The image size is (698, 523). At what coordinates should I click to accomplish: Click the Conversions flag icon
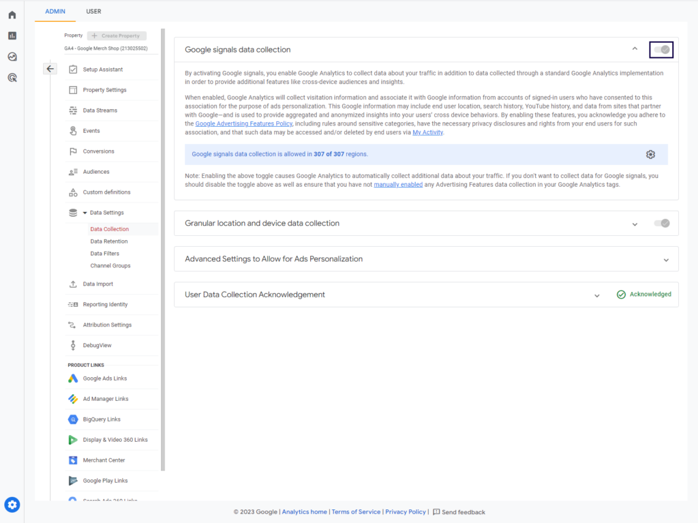(73, 151)
